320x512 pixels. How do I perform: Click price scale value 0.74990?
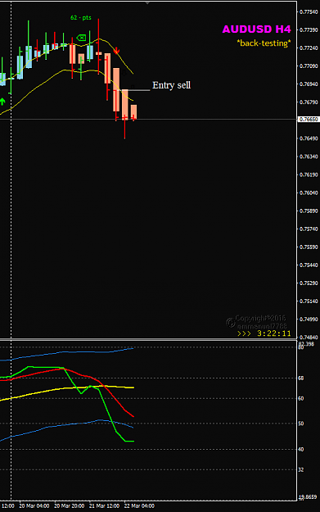point(309,319)
